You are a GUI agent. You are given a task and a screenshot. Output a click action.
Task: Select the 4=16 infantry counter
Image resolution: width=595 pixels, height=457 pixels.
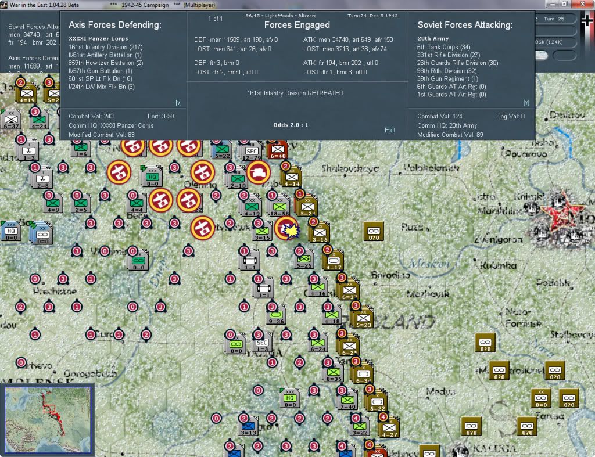318,288
